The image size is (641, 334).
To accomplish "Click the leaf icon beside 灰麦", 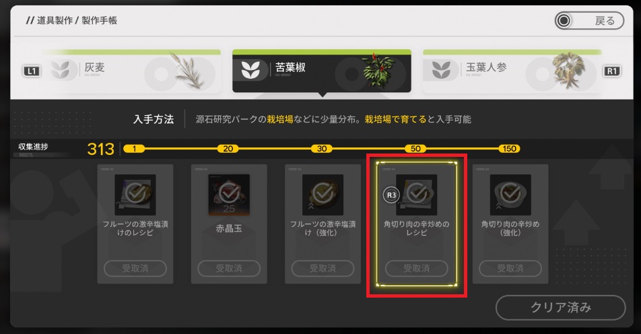I will [x=60, y=70].
